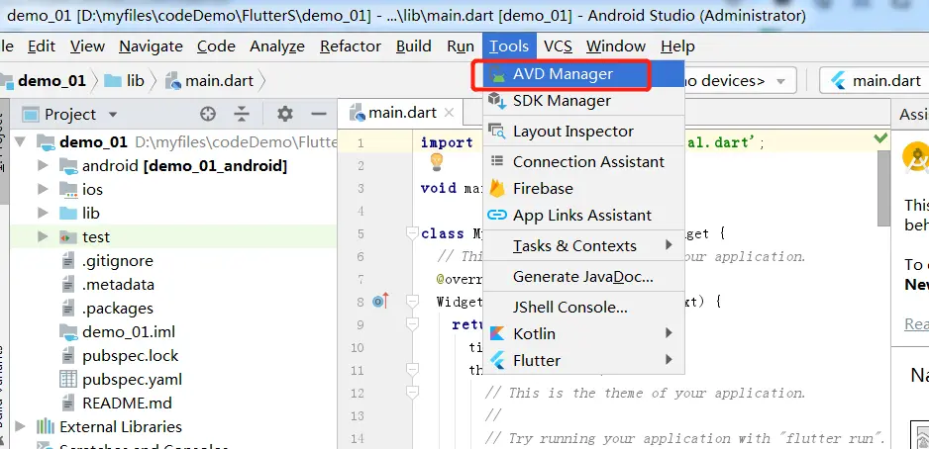Click the Collapse All icon in Project panel
Image resolution: width=929 pixels, height=449 pixels.
click(x=241, y=114)
